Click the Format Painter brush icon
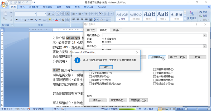This screenshot has width=211, height=111. coord(11,20)
